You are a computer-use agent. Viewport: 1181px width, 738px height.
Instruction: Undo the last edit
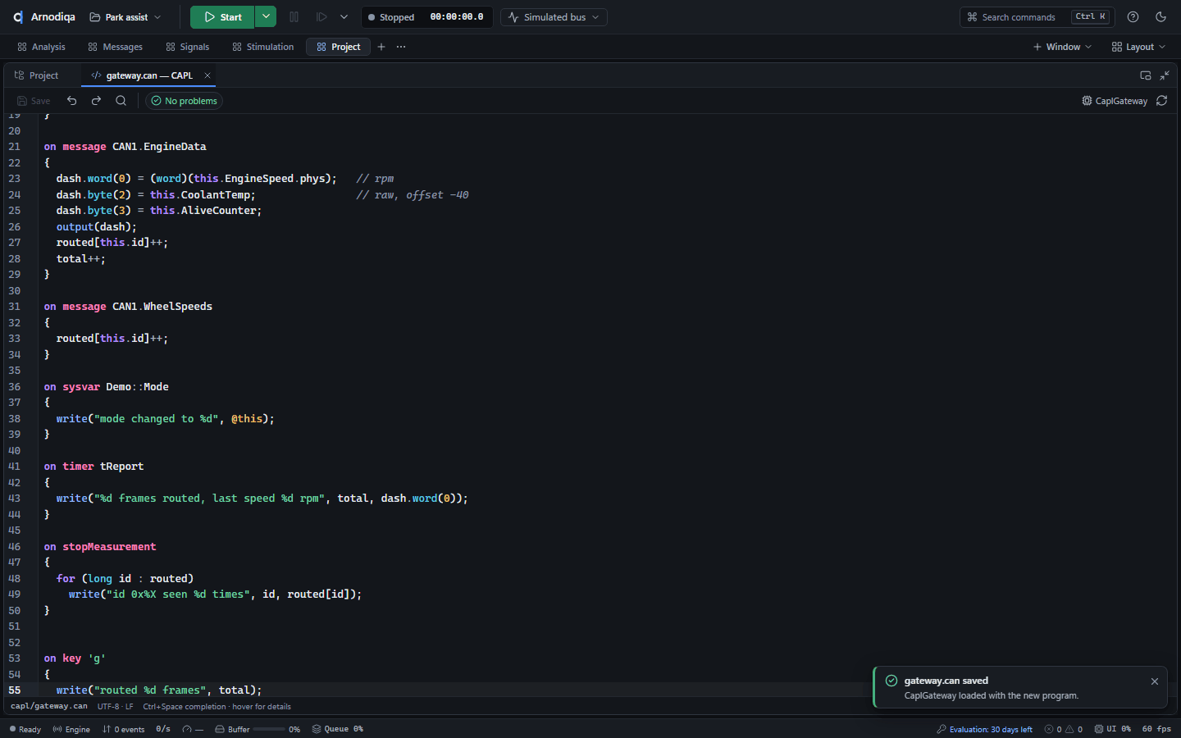(72, 101)
